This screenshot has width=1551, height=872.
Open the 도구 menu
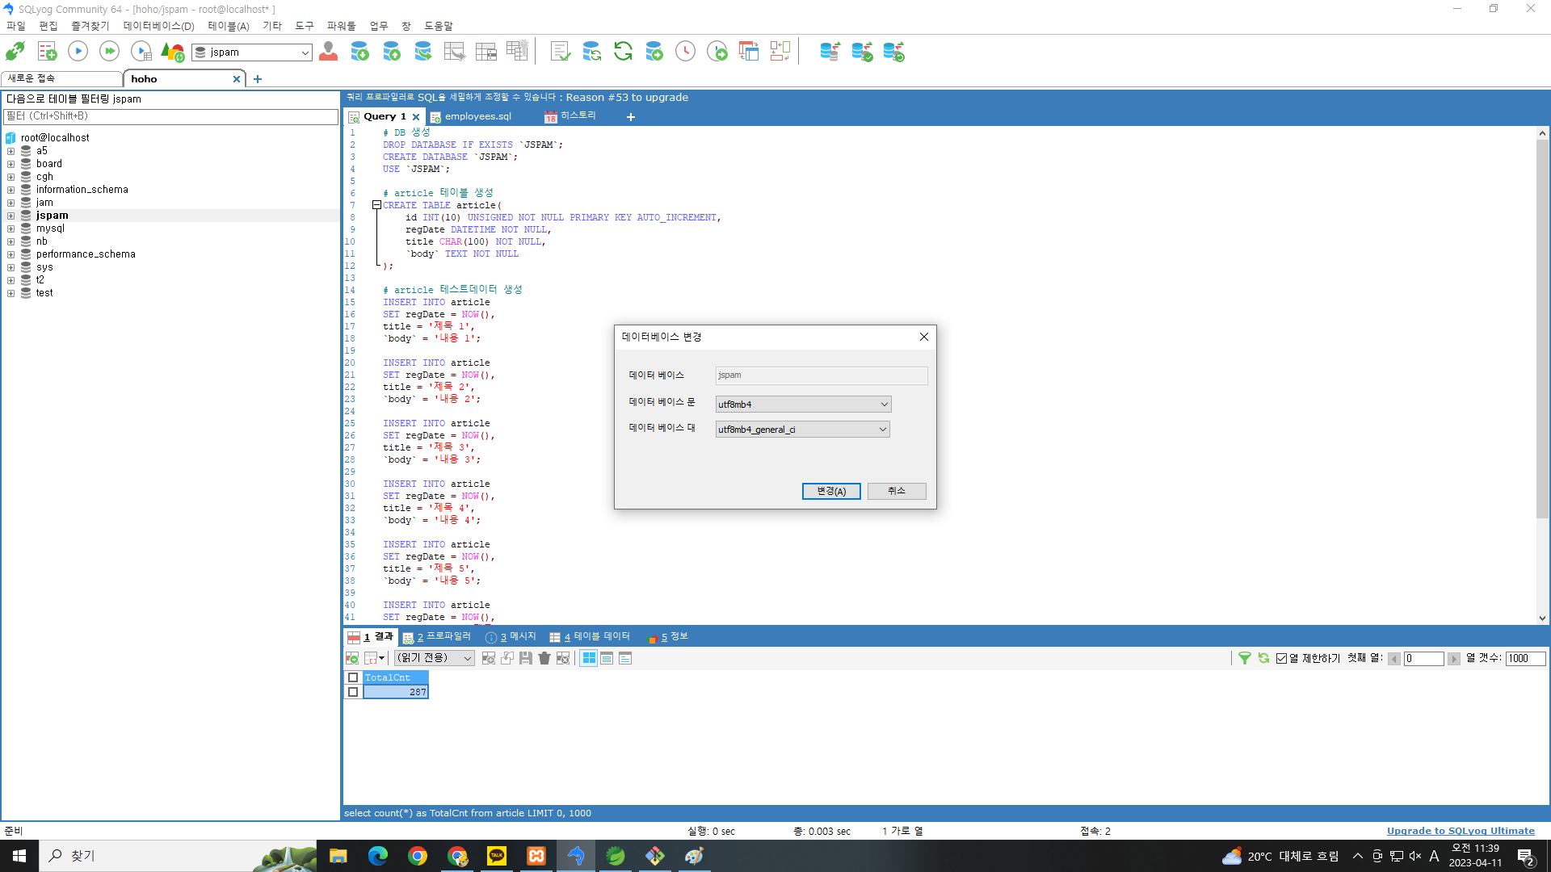[304, 26]
